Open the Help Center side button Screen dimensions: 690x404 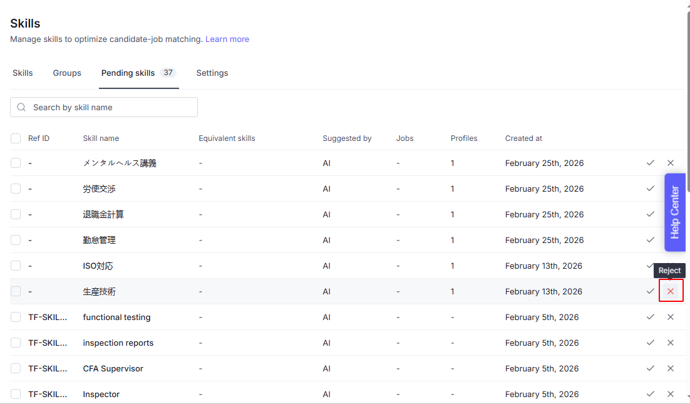click(675, 212)
